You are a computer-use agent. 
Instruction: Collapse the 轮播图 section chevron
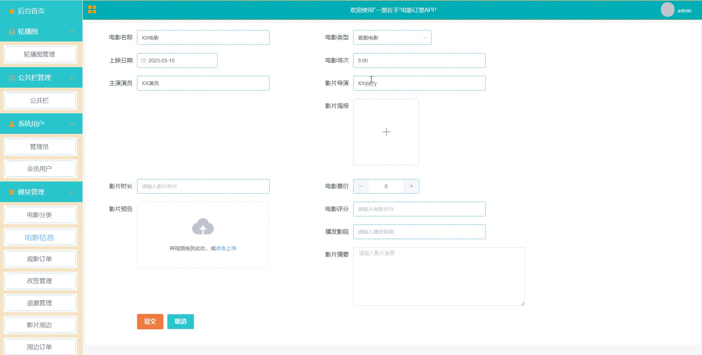pyautogui.click(x=72, y=32)
